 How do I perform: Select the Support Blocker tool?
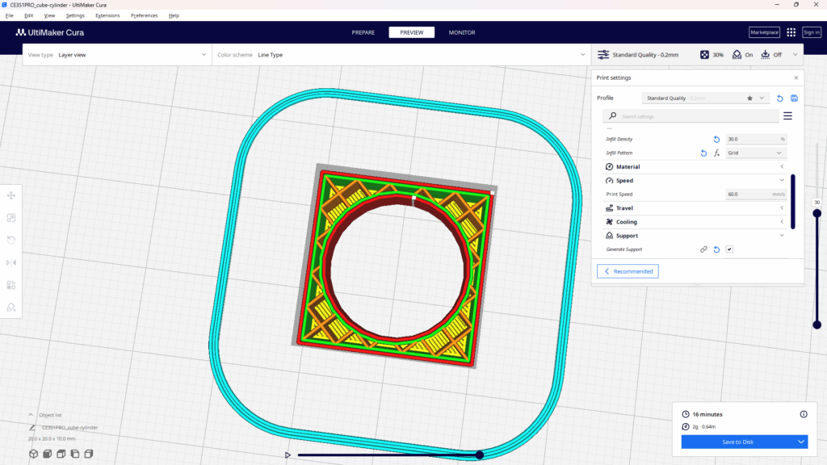coord(11,307)
